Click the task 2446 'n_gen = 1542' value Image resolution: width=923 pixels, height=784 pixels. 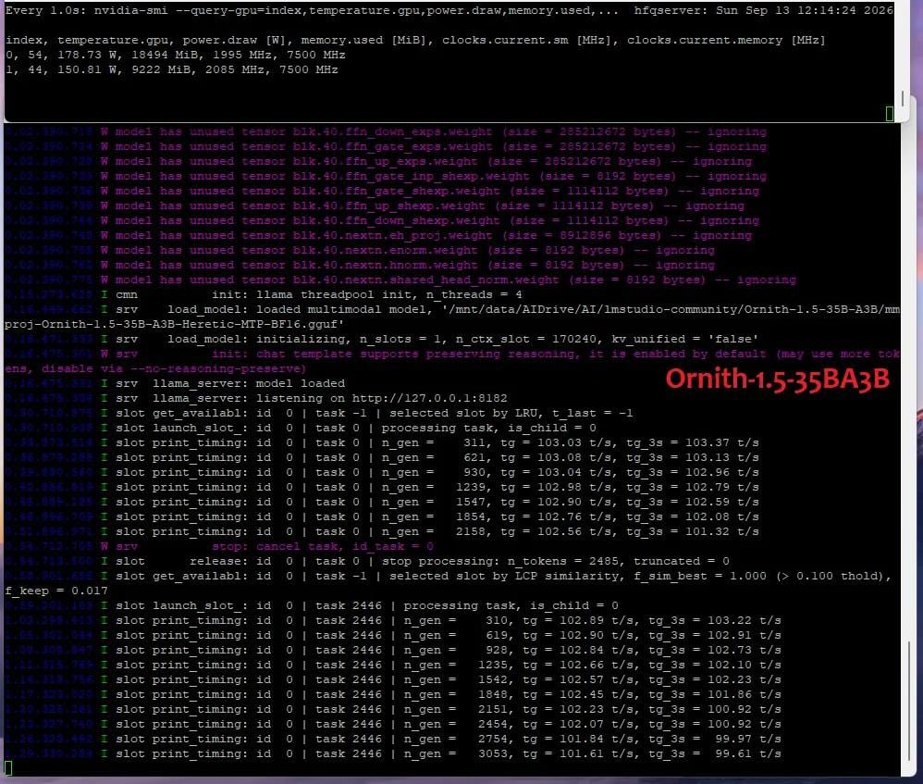point(459,679)
